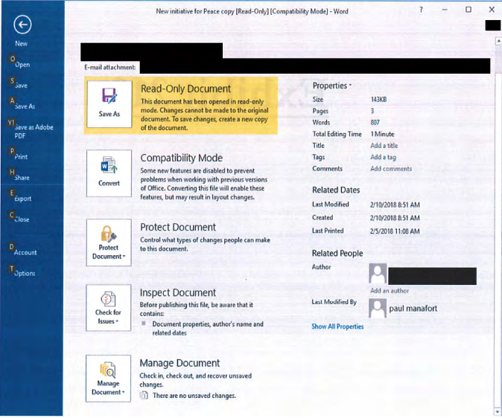Click the Related Dates heading
The height and width of the screenshot is (418, 502).
tap(336, 190)
